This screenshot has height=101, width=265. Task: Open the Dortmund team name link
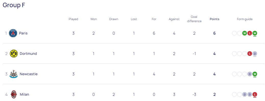pyautogui.click(x=28, y=54)
